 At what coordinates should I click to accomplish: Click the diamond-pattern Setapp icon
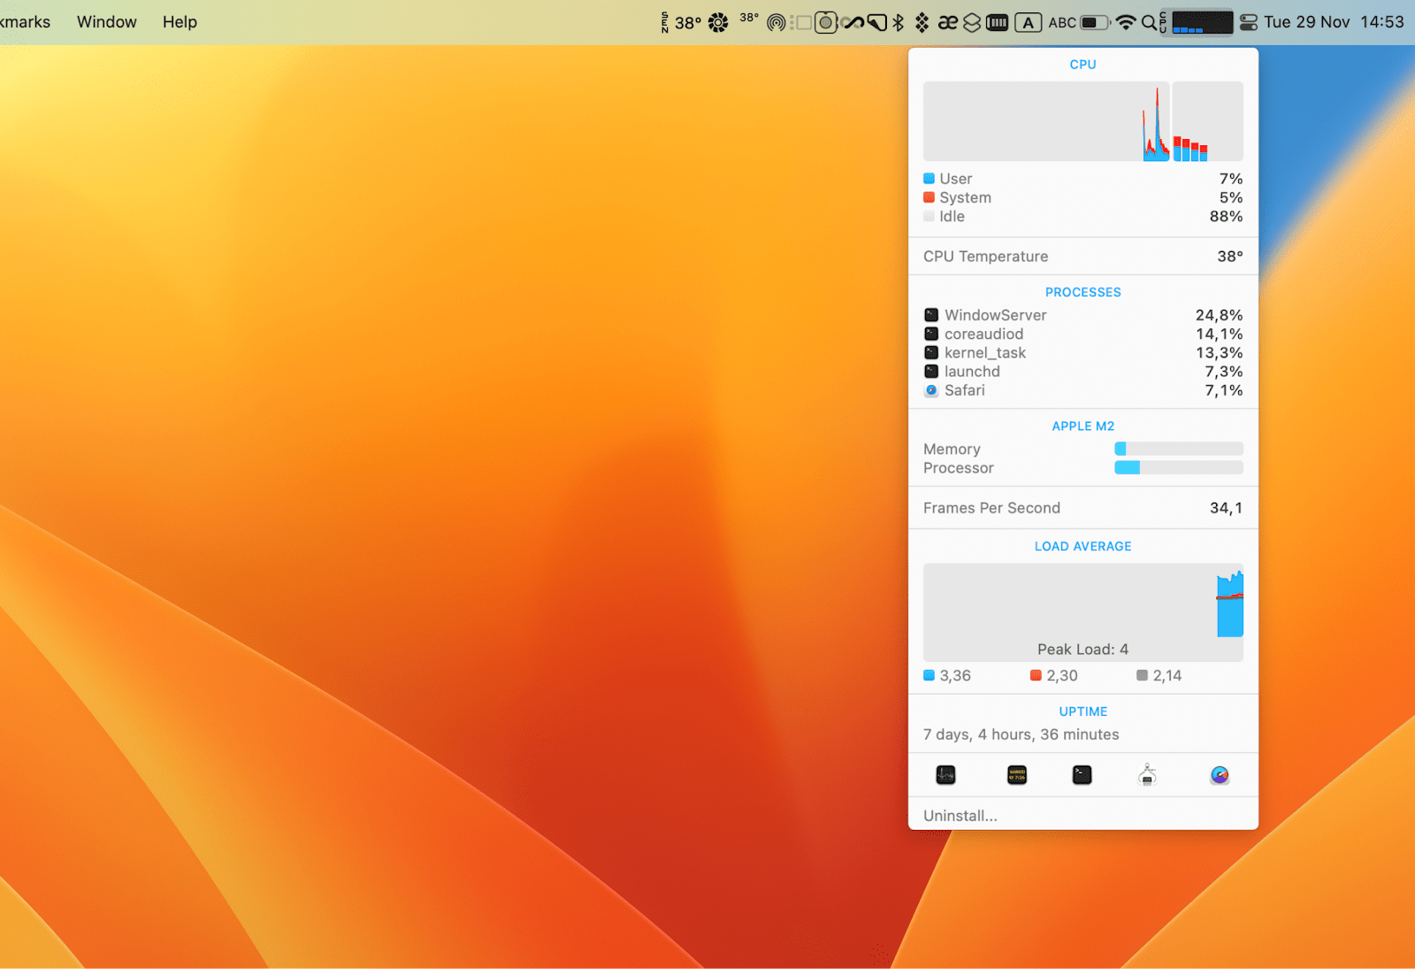click(922, 22)
